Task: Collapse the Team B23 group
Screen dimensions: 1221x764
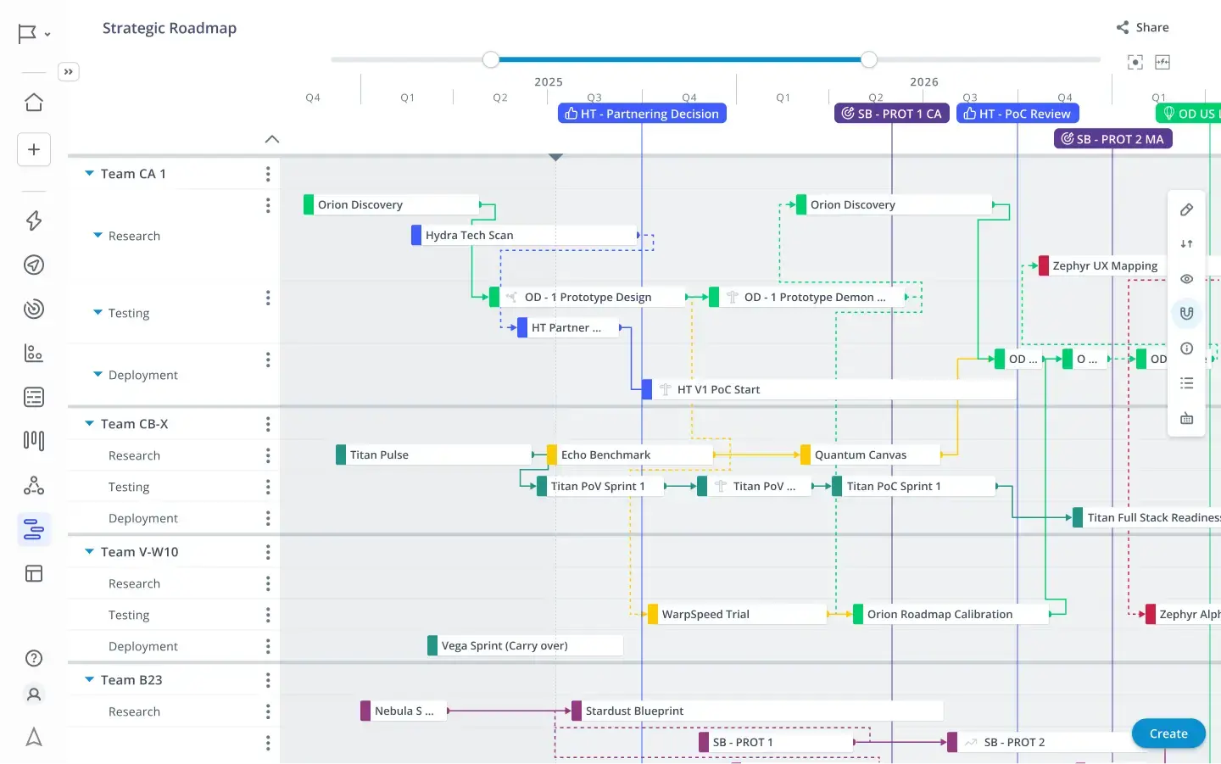Action: (89, 679)
